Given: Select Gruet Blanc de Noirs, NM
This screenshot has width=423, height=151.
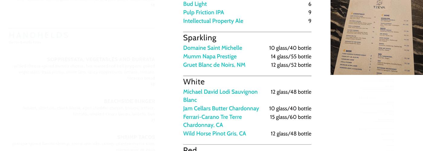Looking at the screenshot, I should [214, 65].
